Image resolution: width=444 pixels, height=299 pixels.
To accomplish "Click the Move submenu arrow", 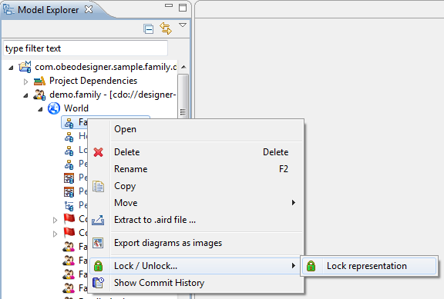I will click(294, 203).
